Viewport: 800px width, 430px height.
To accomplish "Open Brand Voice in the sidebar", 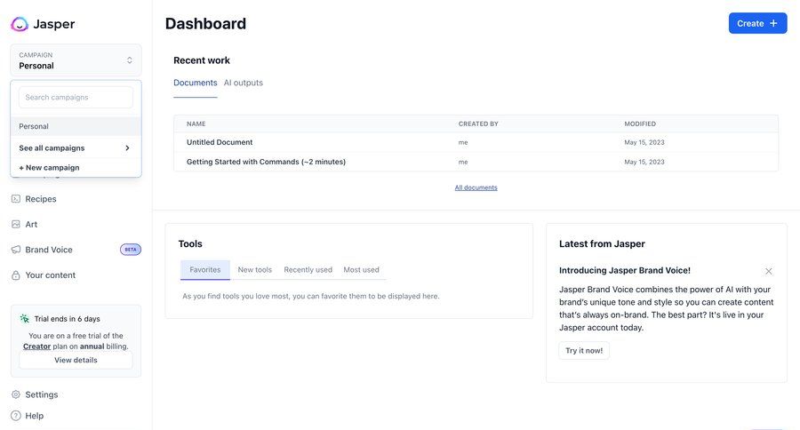I will (49, 250).
